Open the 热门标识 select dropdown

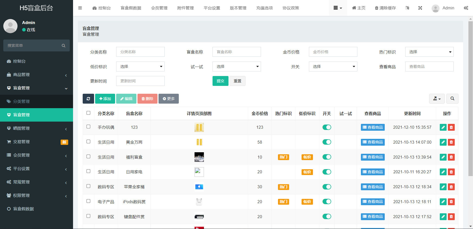tap(429, 52)
